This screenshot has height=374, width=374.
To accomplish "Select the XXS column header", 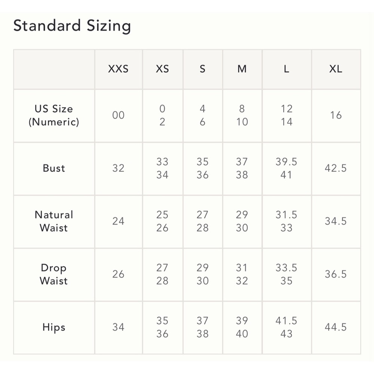I will 118,69.
